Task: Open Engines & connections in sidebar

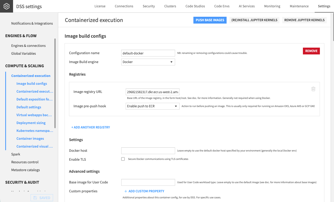Action: pos(28,46)
